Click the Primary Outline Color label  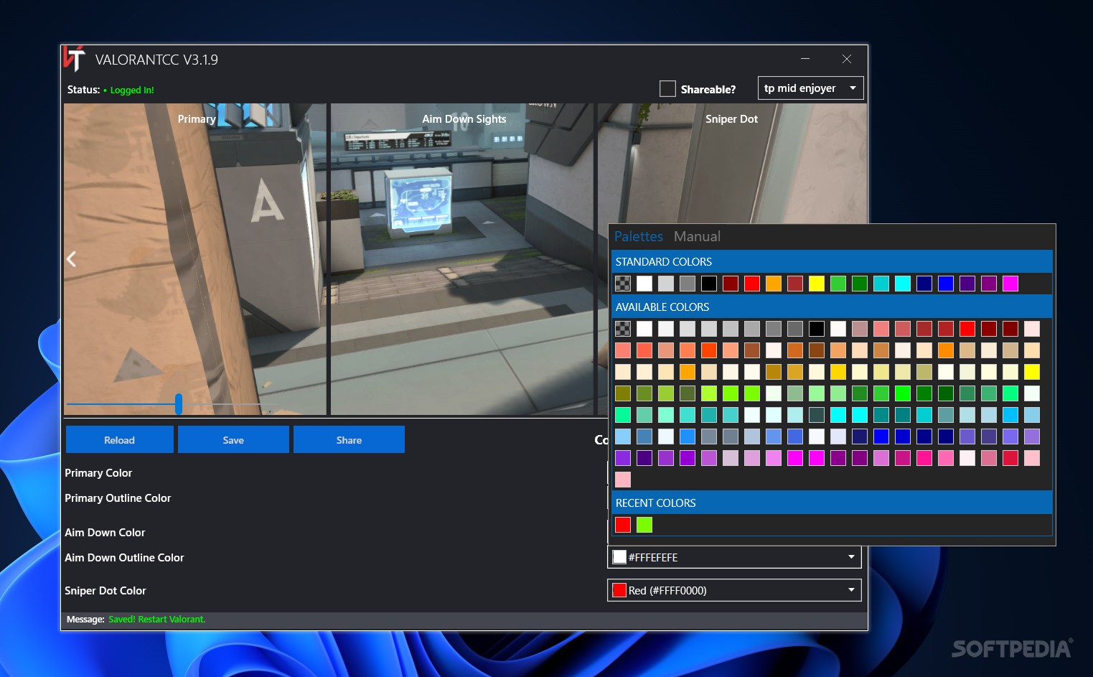(118, 498)
